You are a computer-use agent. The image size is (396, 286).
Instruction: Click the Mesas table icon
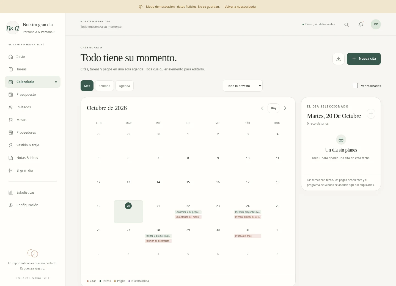[11, 120]
